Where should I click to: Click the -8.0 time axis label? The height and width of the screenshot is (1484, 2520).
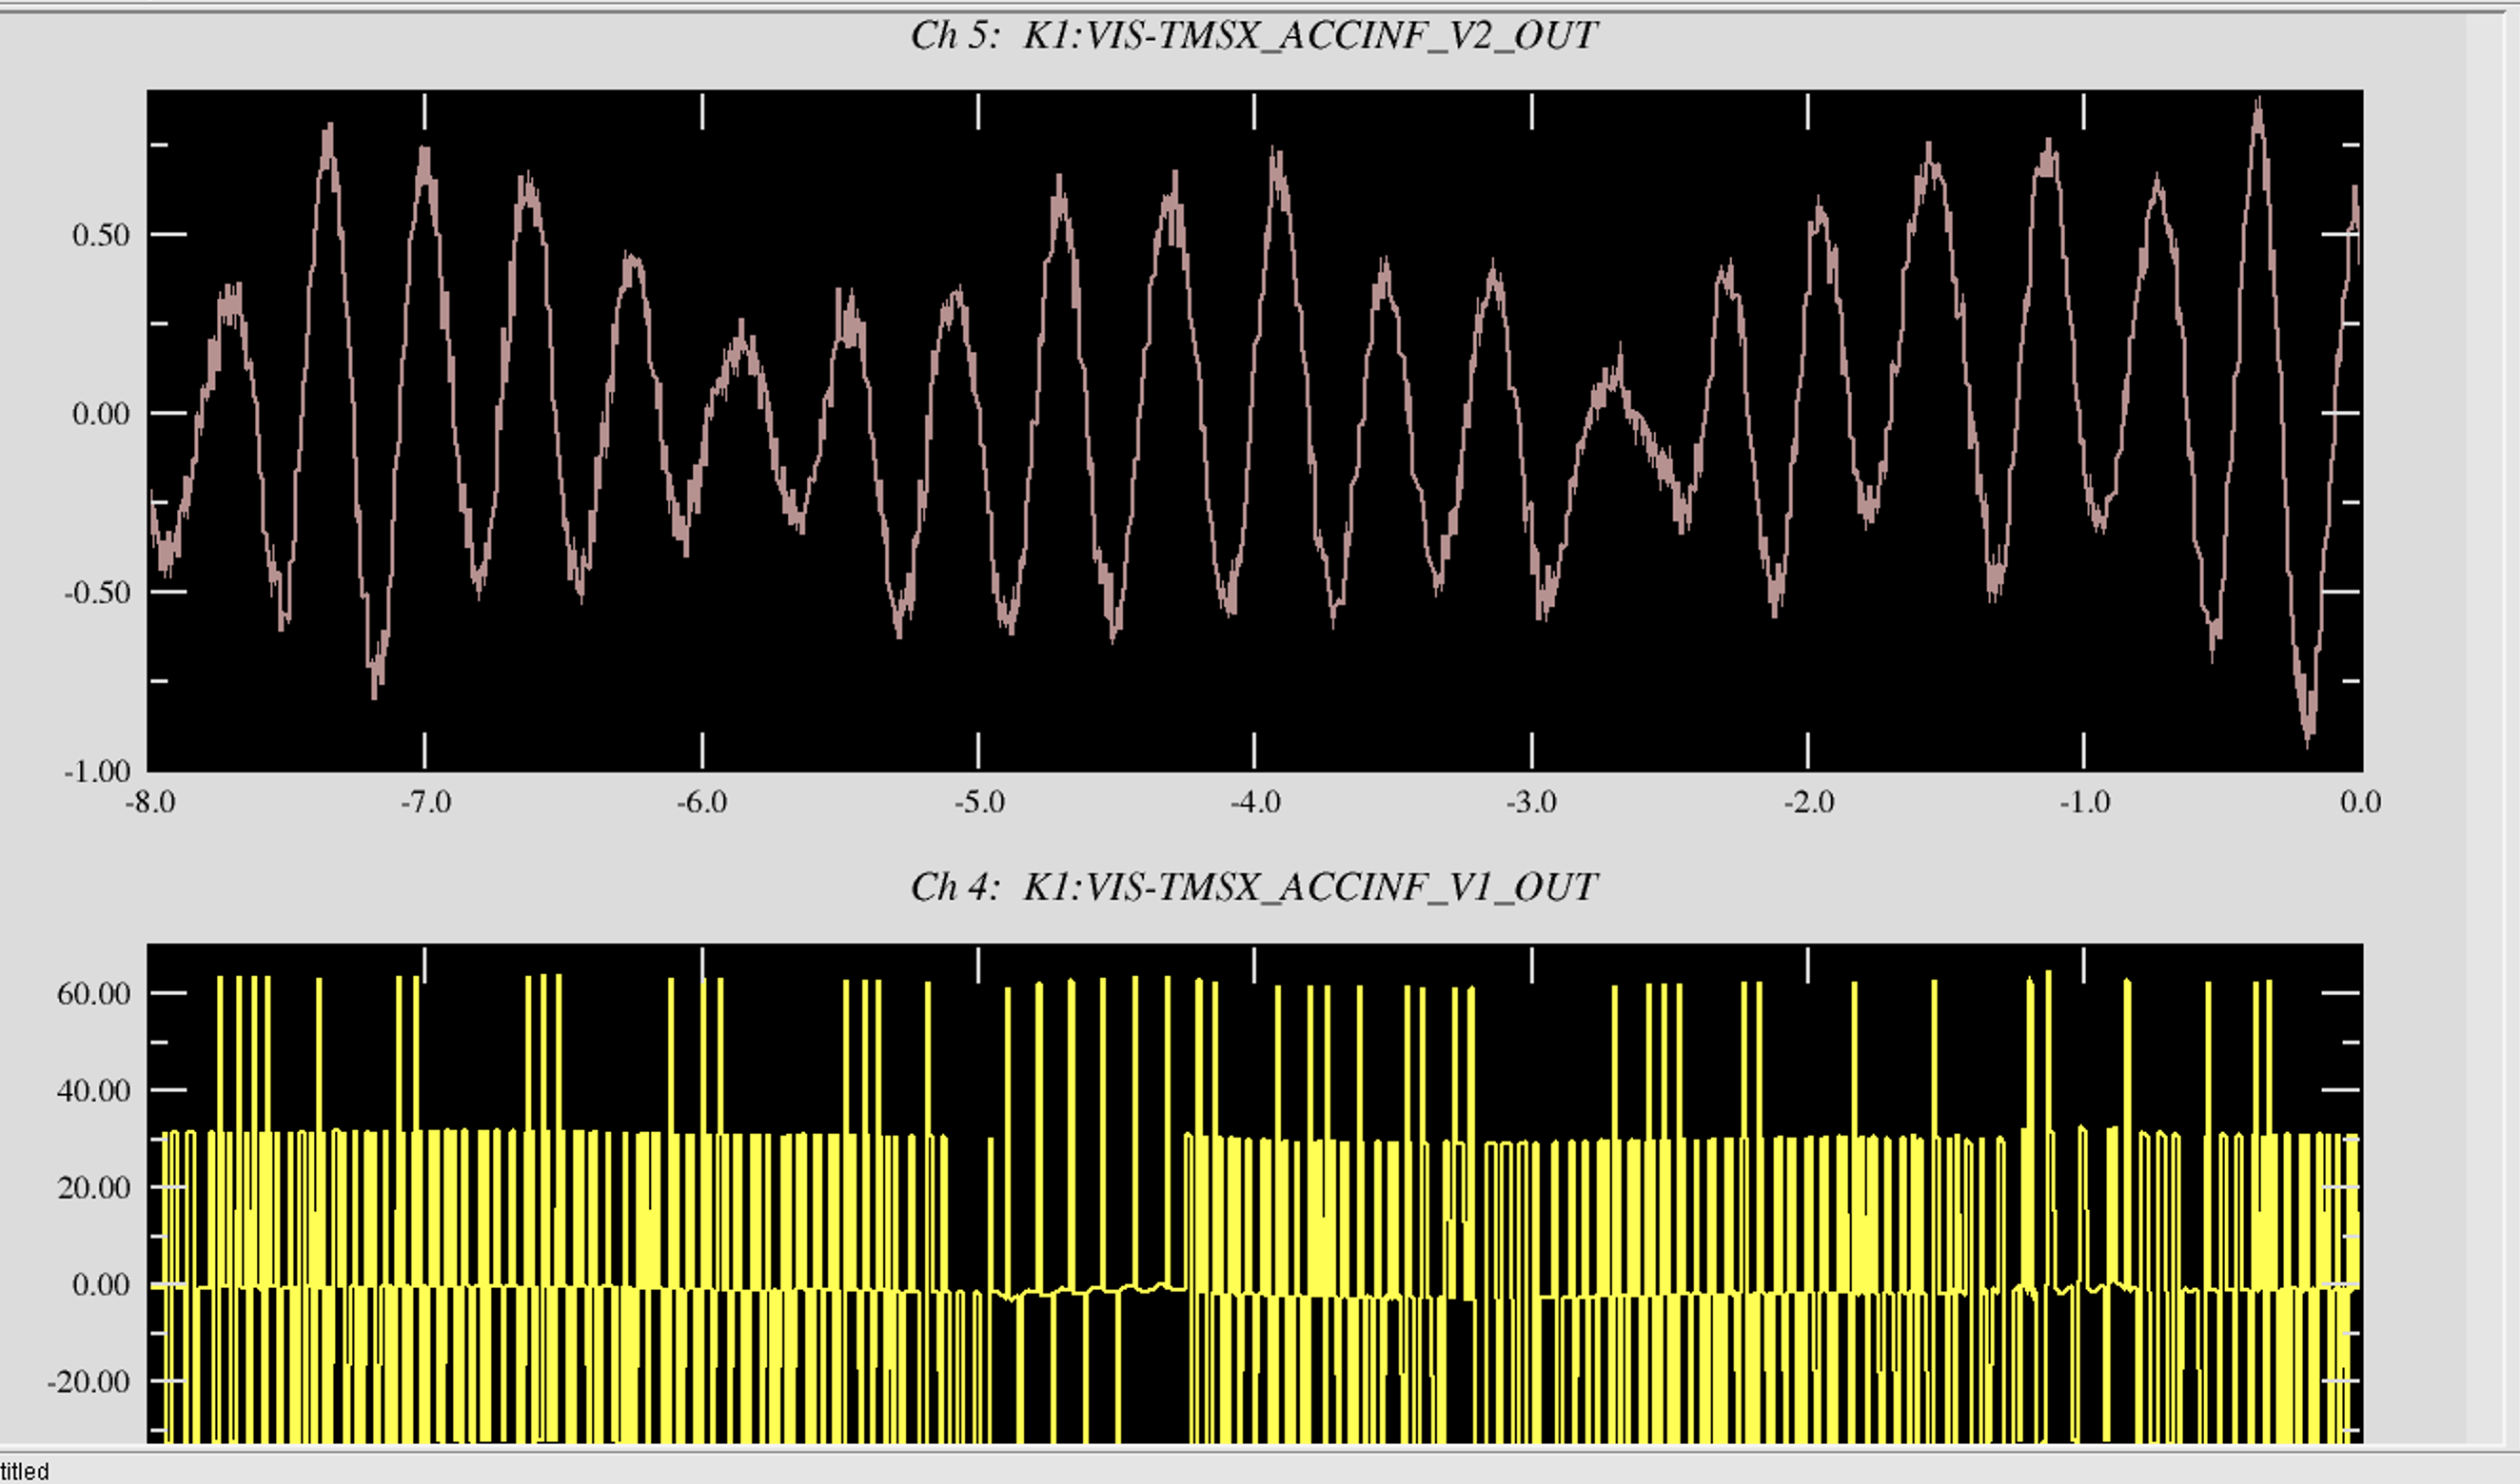click(150, 802)
